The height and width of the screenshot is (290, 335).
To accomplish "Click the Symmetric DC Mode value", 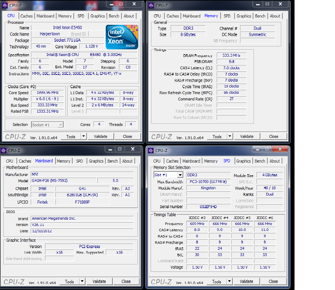I will (258, 35).
